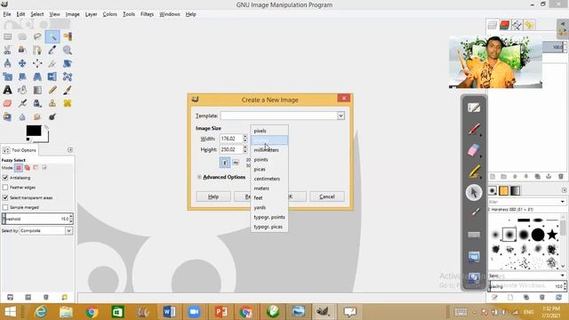Open the Colors menu
This screenshot has width=569, height=320.
pos(109,14)
